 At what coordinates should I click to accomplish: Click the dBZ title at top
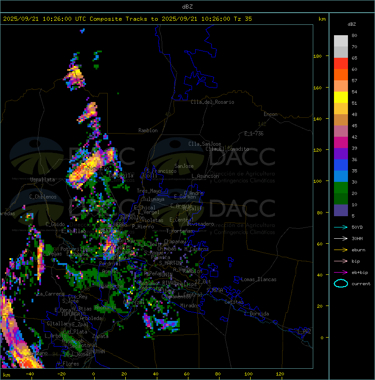point(187,6)
